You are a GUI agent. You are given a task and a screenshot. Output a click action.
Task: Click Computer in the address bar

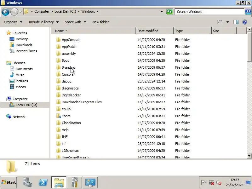(42, 11)
